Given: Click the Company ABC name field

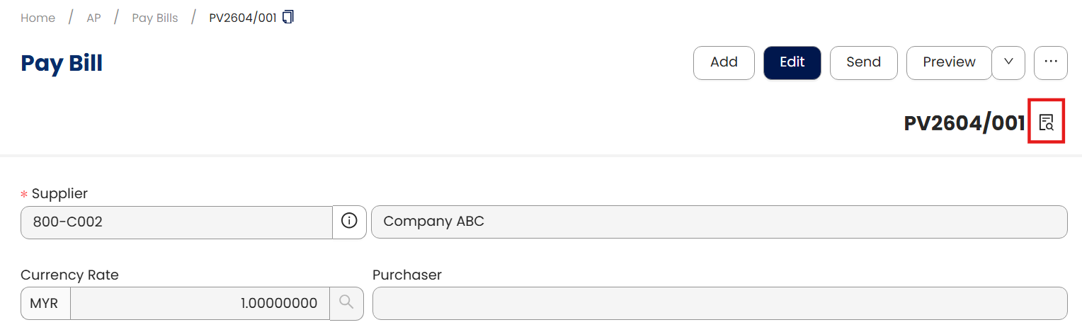Looking at the screenshot, I should [718, 222].
